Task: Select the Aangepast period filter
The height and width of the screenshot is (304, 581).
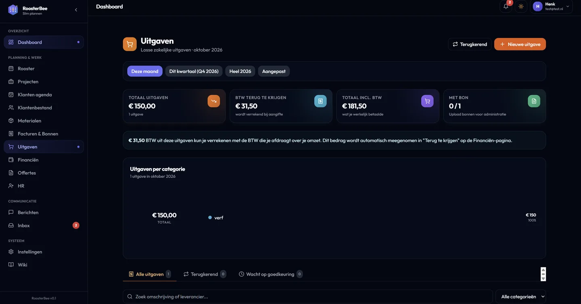Action: pos(274,71)
